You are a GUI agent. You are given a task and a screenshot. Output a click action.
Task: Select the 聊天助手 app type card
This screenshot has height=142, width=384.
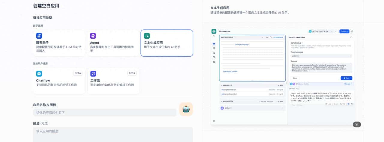click(59, 43)
